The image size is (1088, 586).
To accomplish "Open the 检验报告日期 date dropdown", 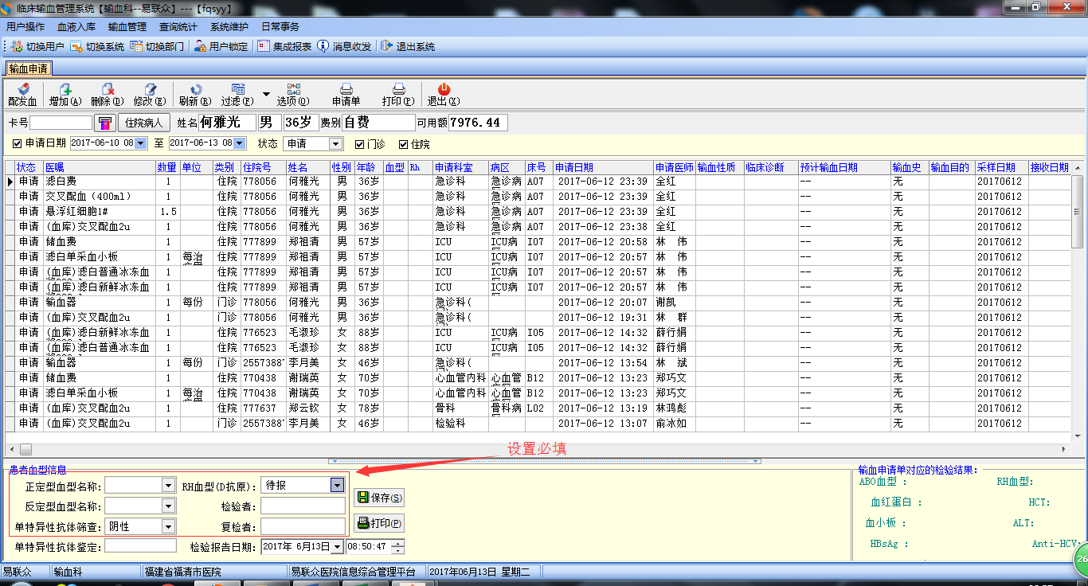I will click(337, 547).
